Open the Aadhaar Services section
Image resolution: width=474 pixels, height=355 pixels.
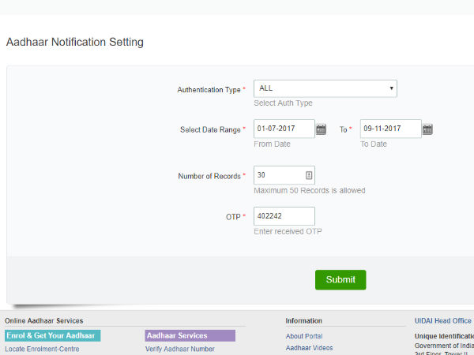190,335
